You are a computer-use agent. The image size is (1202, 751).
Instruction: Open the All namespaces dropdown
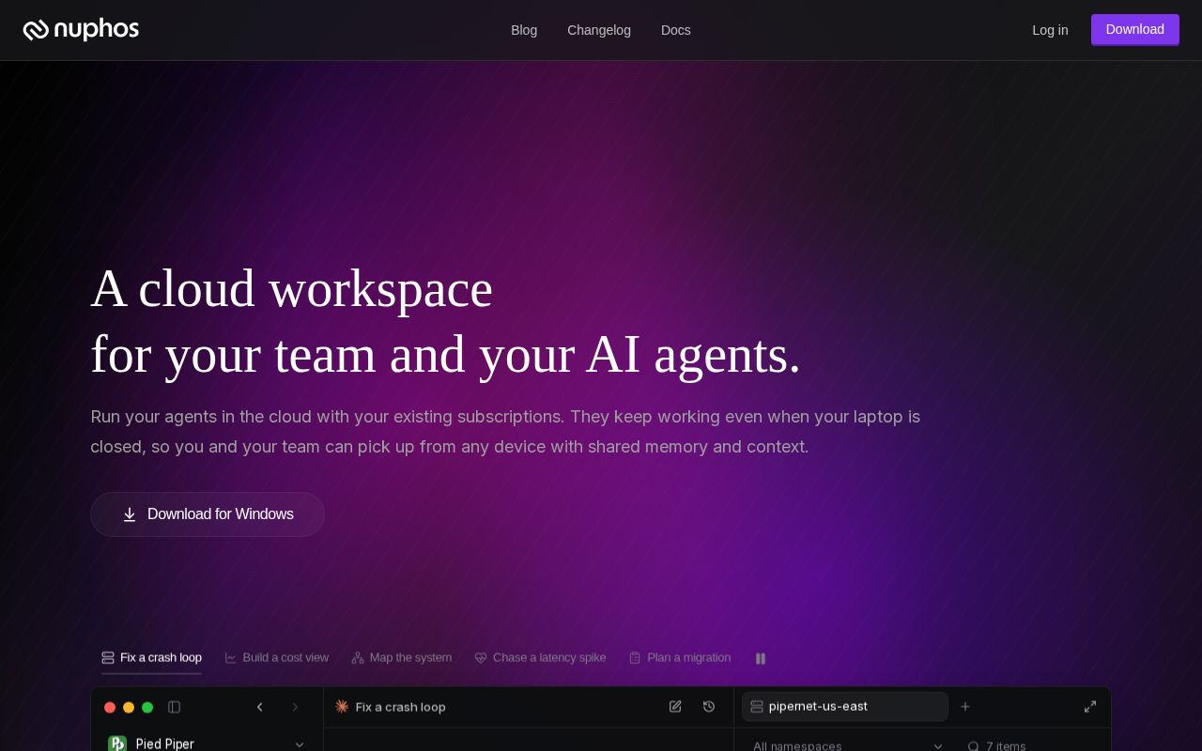[847, 746]
